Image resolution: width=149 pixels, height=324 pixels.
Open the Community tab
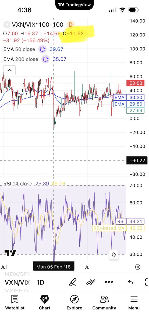(104, 302)
